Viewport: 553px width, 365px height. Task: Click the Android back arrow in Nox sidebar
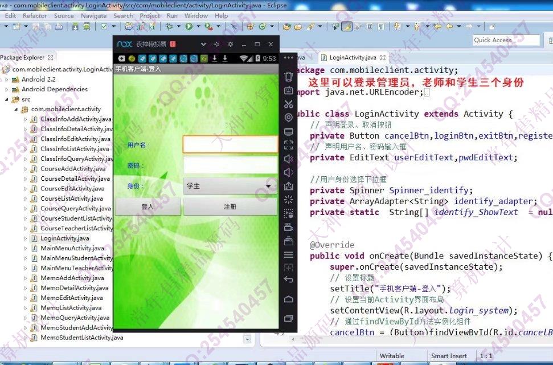coord(289,279)
